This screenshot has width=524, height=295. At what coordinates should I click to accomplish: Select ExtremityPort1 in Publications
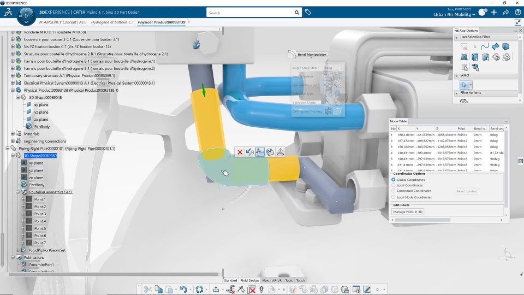(41, 265)
